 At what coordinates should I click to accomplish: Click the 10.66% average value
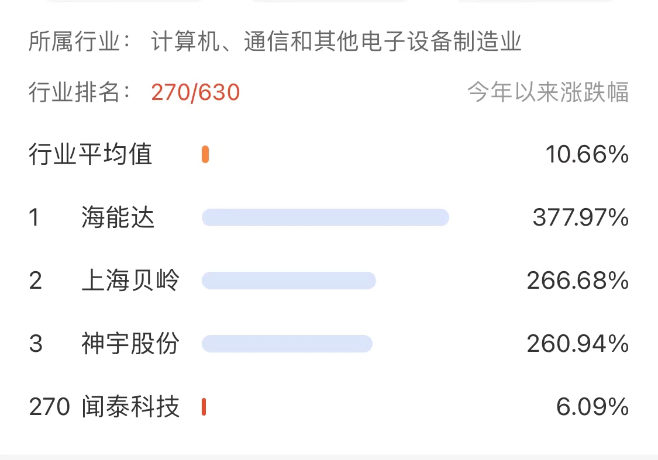pyautogui.click(x=587, y=154)
